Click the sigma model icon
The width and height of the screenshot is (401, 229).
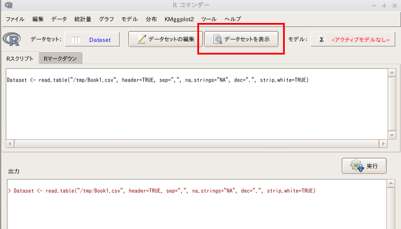[322, 40]
